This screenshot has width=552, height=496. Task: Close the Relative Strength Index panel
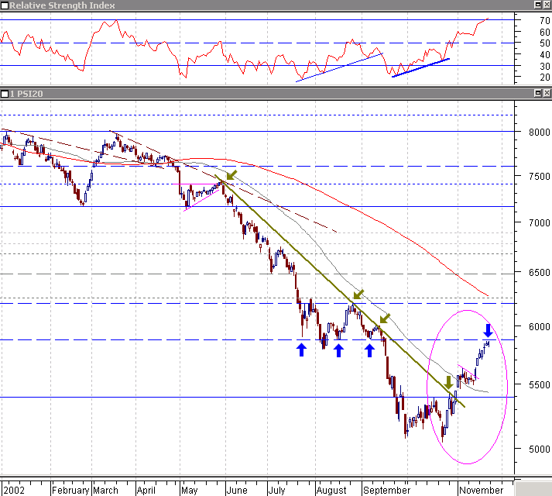click(547, 5)
